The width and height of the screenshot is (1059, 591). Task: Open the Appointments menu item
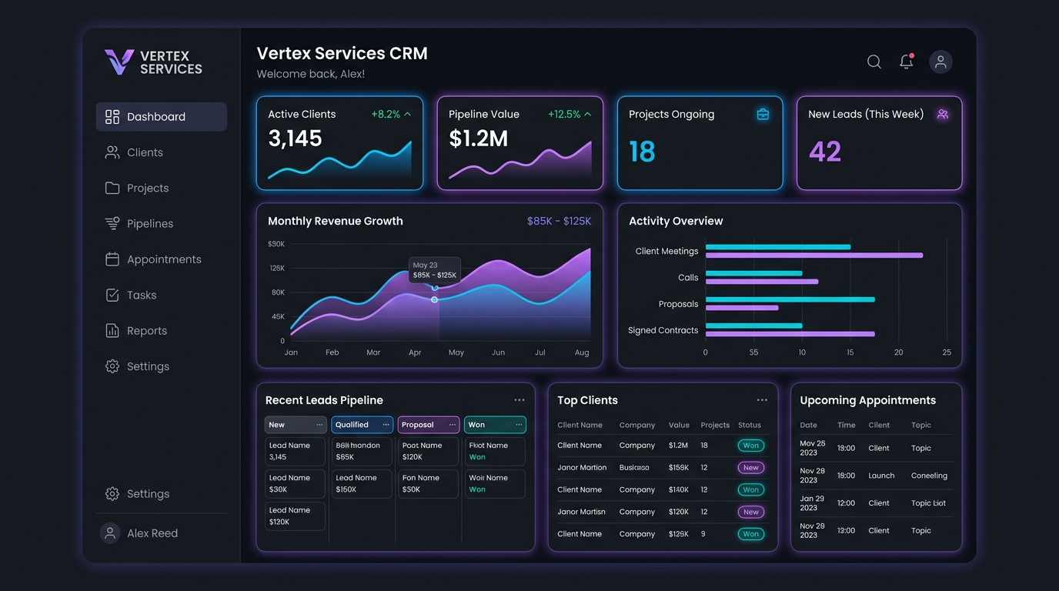click(162, 259)
